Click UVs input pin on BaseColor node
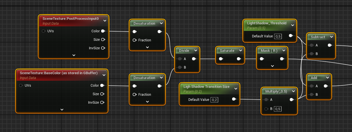352x132 pixels. pos(21,86)
